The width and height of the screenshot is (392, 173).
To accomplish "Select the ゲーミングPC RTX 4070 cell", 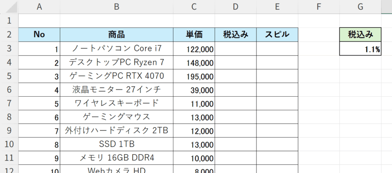I will 116,76.
